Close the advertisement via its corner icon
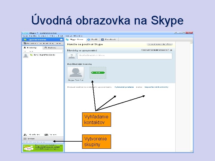The height and width of the screenshot is (161, 215). pos(62,146)
